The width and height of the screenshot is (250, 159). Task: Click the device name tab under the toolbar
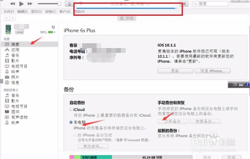127,18
